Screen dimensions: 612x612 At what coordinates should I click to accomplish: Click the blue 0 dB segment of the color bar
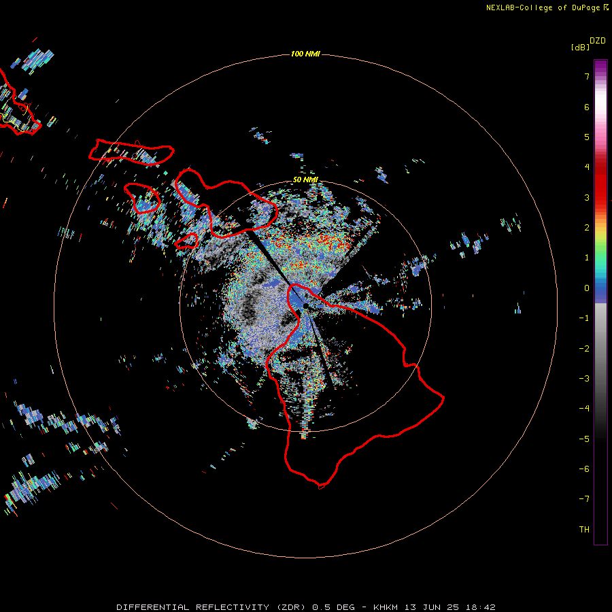600,290
